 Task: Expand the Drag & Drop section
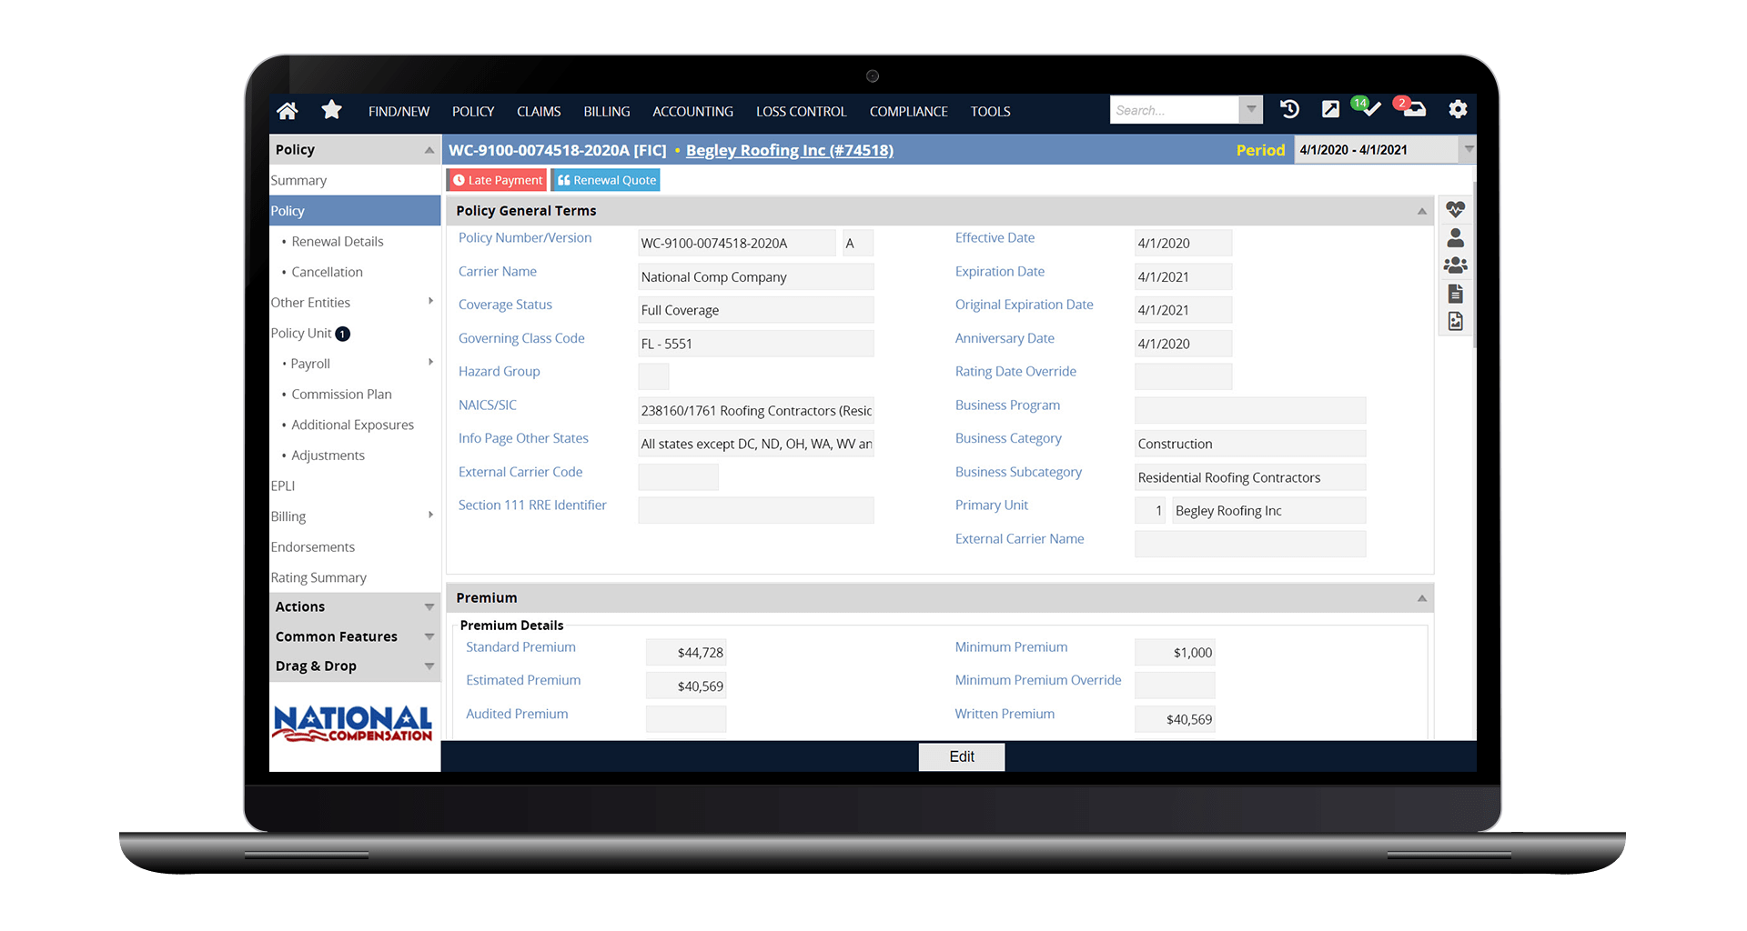(429, 666)
